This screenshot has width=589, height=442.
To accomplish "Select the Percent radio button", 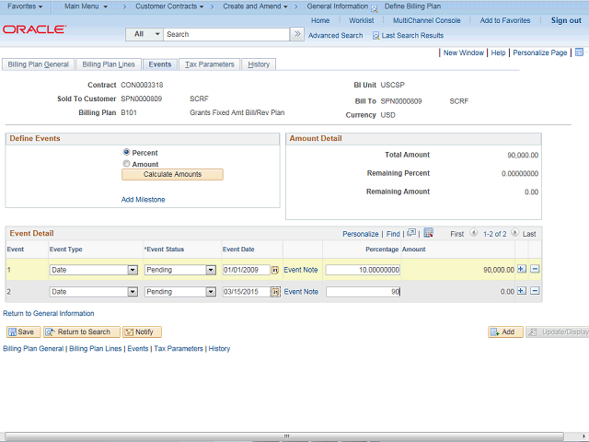I will coord(127,152).
